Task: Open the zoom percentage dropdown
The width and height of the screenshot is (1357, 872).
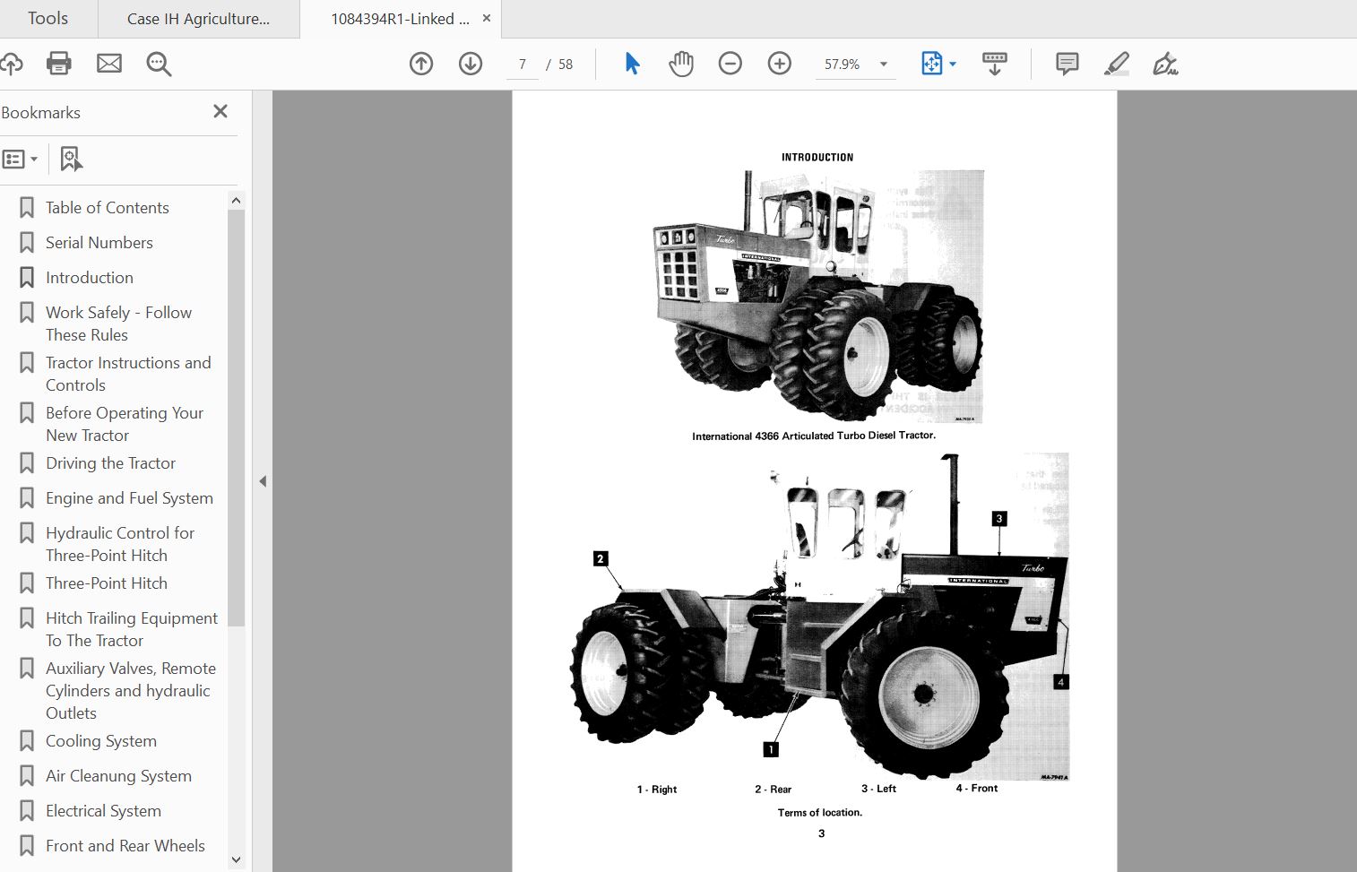Action: pyautogui.click(x=883, y=64)
